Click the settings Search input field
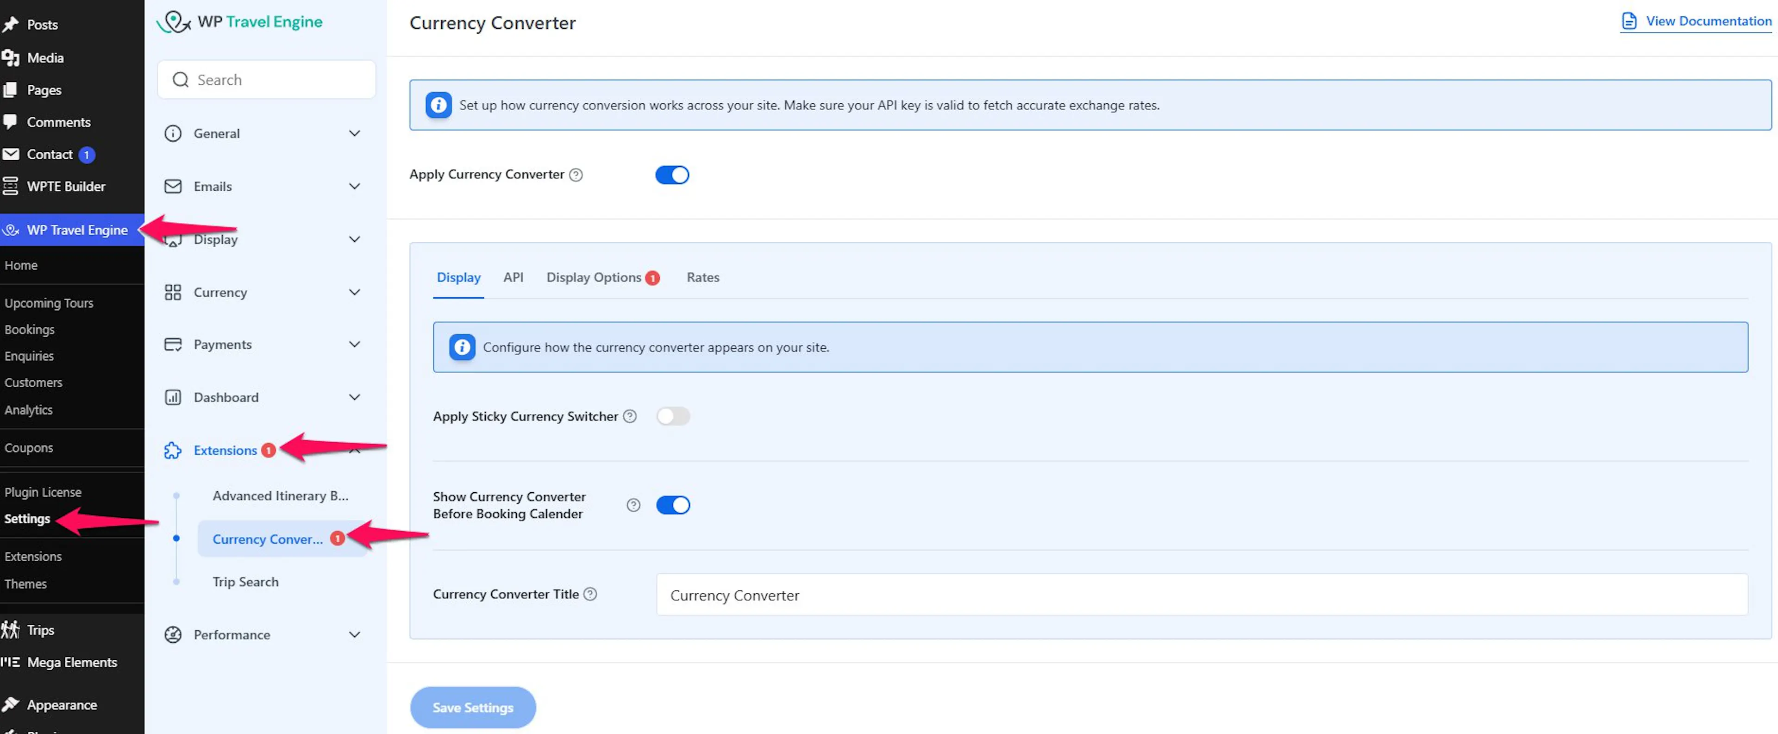 click(x=266, y=79)
